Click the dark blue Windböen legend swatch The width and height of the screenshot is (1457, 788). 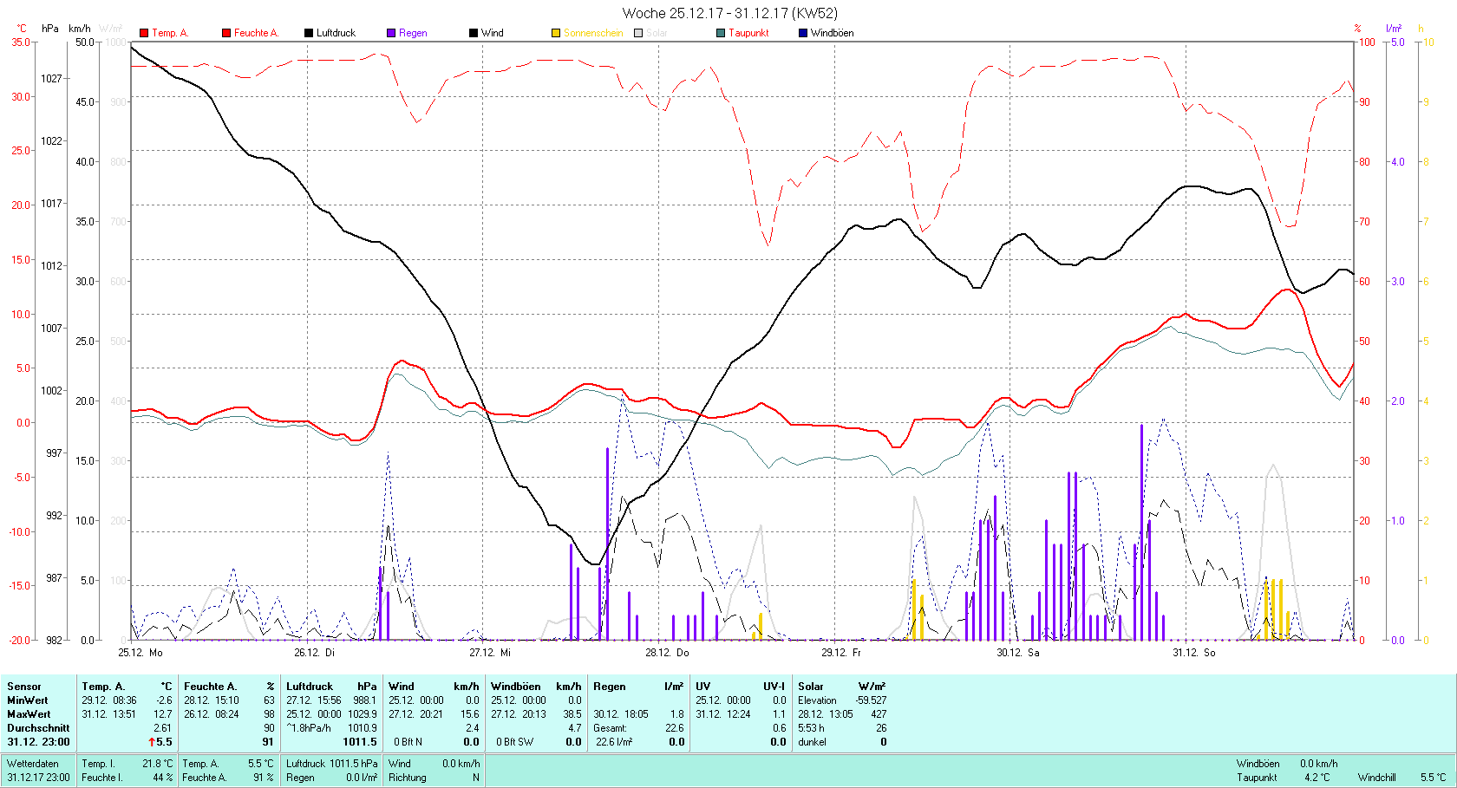[803, 33]
